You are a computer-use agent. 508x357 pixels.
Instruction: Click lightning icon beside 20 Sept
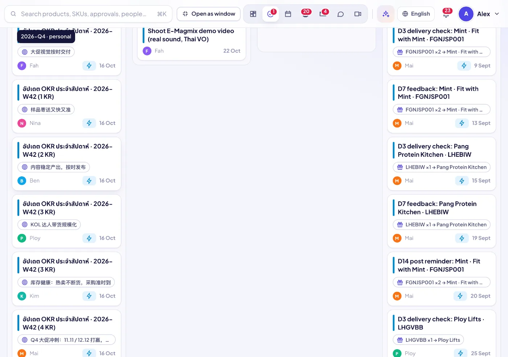pos(460,296)
